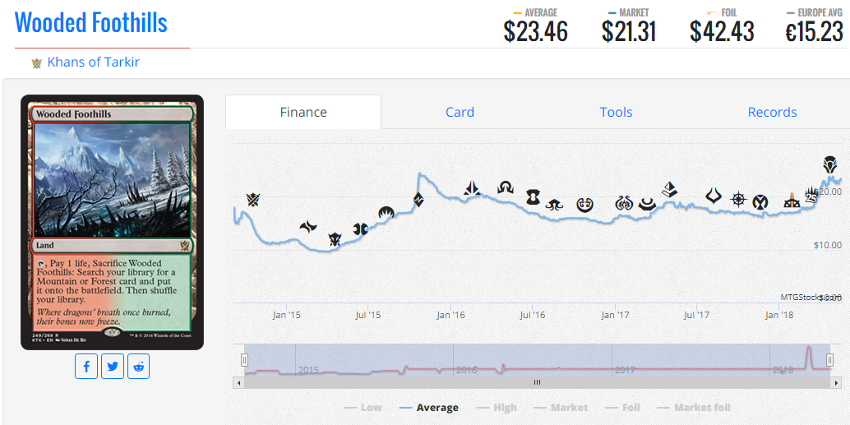Open the Records tab

[x=772, y=113]
